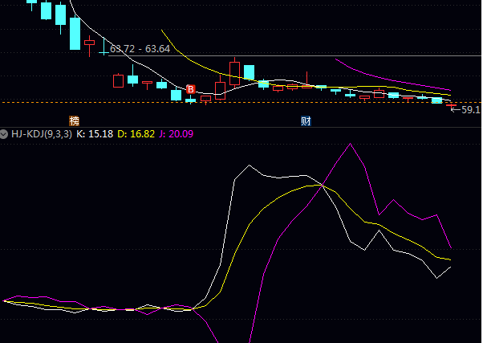This screenshot has width=483, height=343.
Task: Click the red B buy signal marker
Action: pos(191,89)
